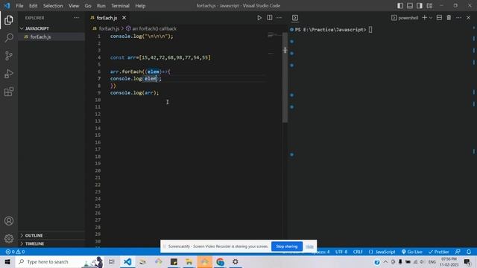Open Task View on the taskbar
This screenshot has width=477, height=268.
point(112,261)
